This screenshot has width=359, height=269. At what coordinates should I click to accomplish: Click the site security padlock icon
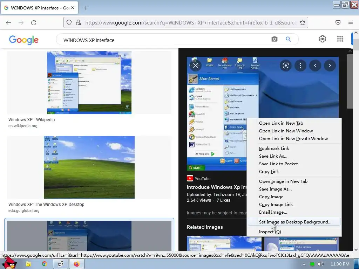(x=79, y=22)
